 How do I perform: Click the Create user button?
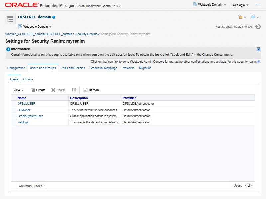pos(38,90)
